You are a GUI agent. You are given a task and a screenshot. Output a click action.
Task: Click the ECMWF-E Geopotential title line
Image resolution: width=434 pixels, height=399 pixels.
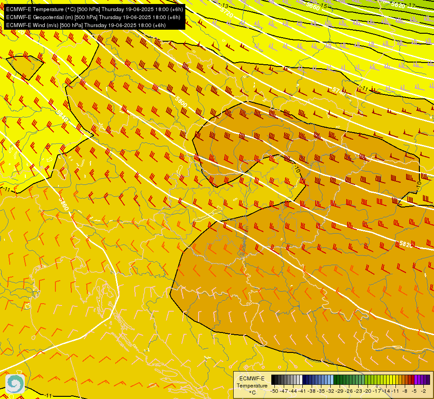[93, 17]
